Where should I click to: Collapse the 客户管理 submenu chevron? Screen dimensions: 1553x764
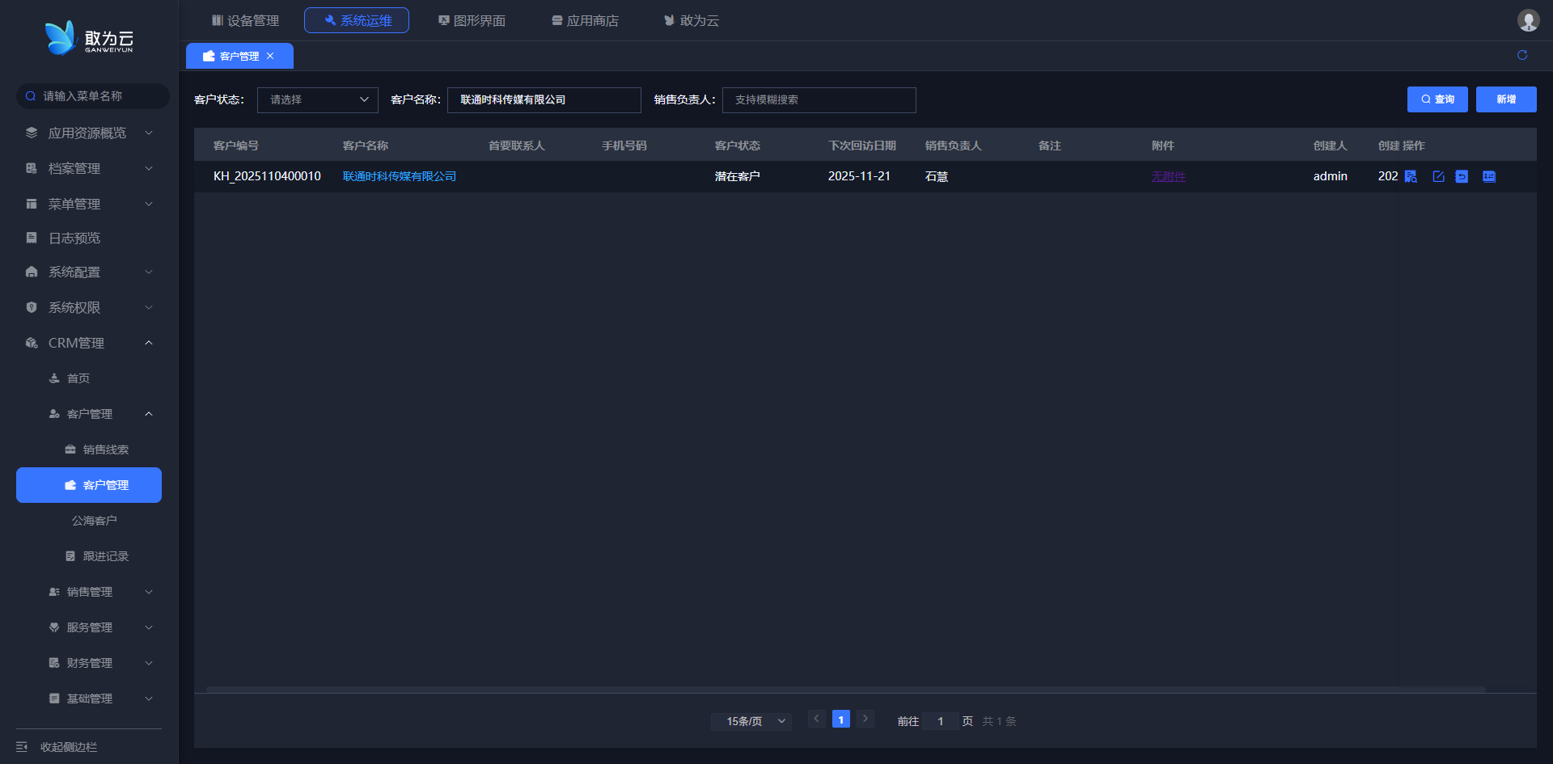149,414
